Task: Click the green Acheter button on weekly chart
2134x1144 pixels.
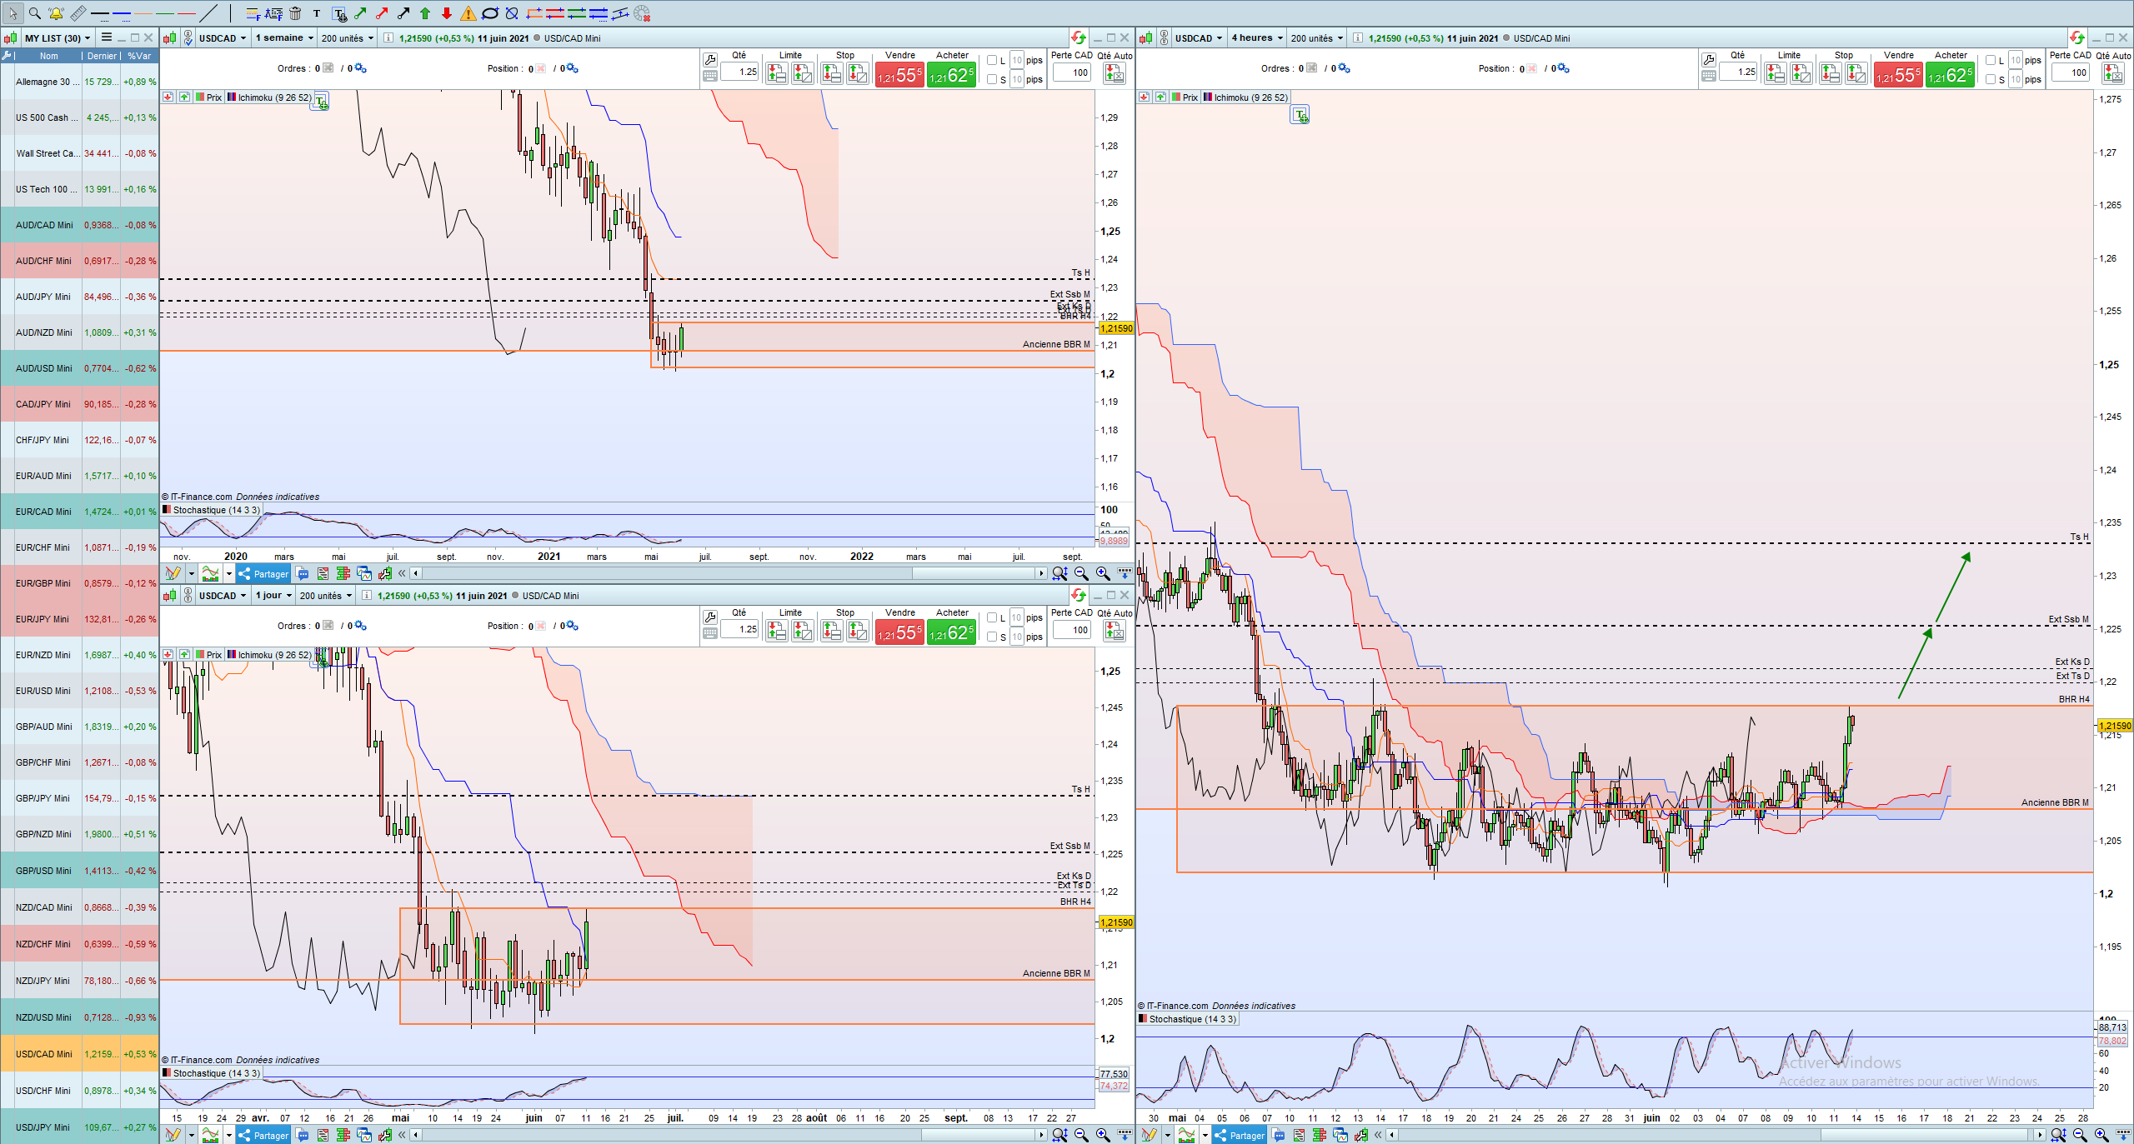Action: pyautogui.click(x=951, y=75)
